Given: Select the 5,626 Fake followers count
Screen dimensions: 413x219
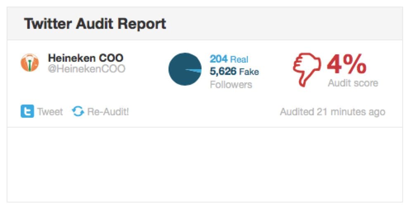Looking at the screenshot, I should click(x=234, y=72).
